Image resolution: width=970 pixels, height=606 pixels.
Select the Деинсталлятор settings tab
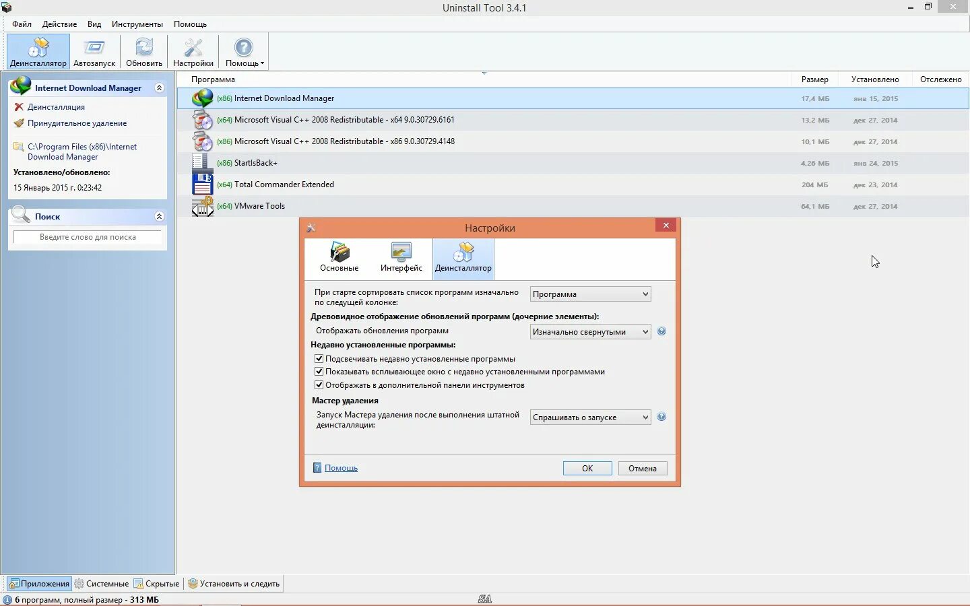click(463, 259)
